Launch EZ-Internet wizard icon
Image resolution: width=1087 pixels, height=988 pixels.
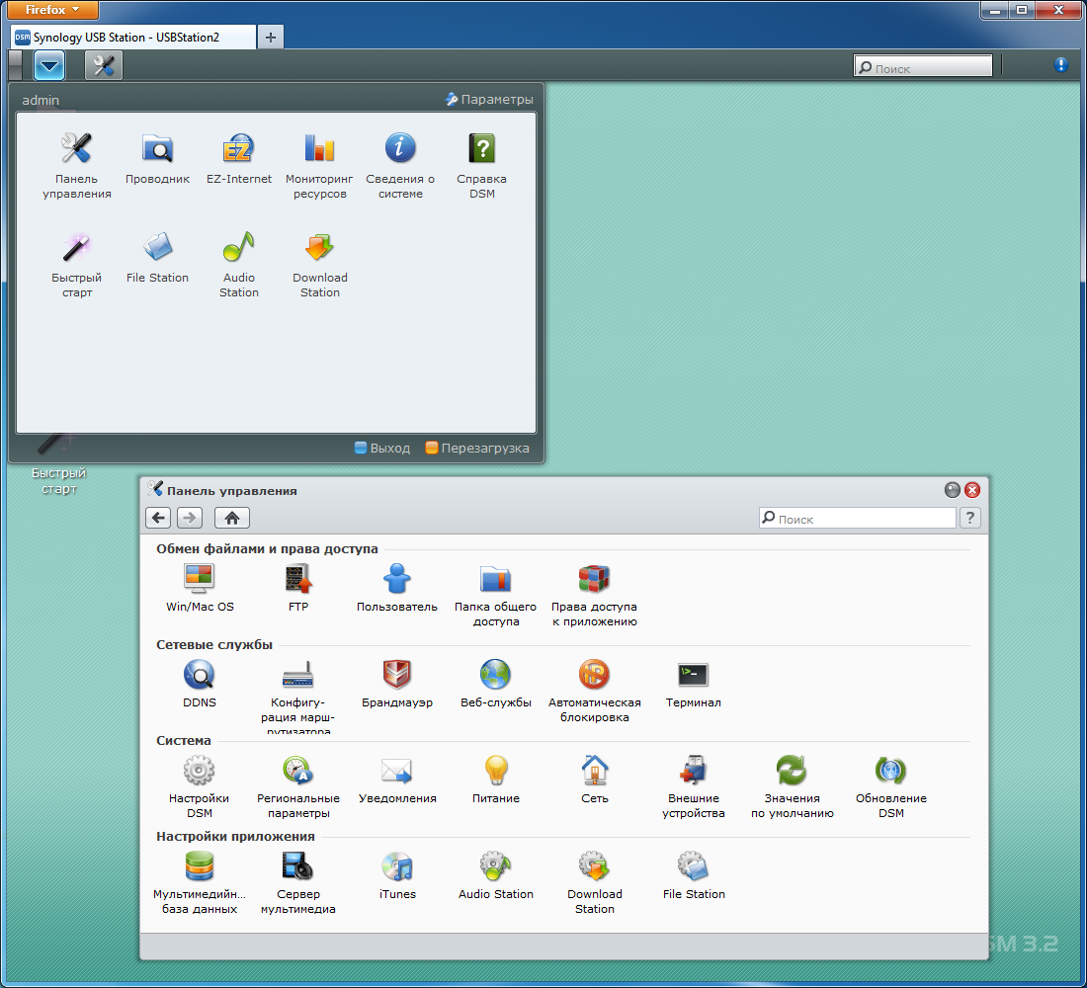[x=239, y=158]
